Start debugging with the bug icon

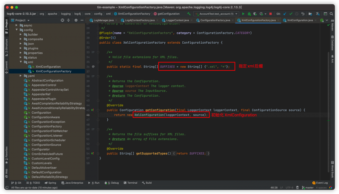249,14
